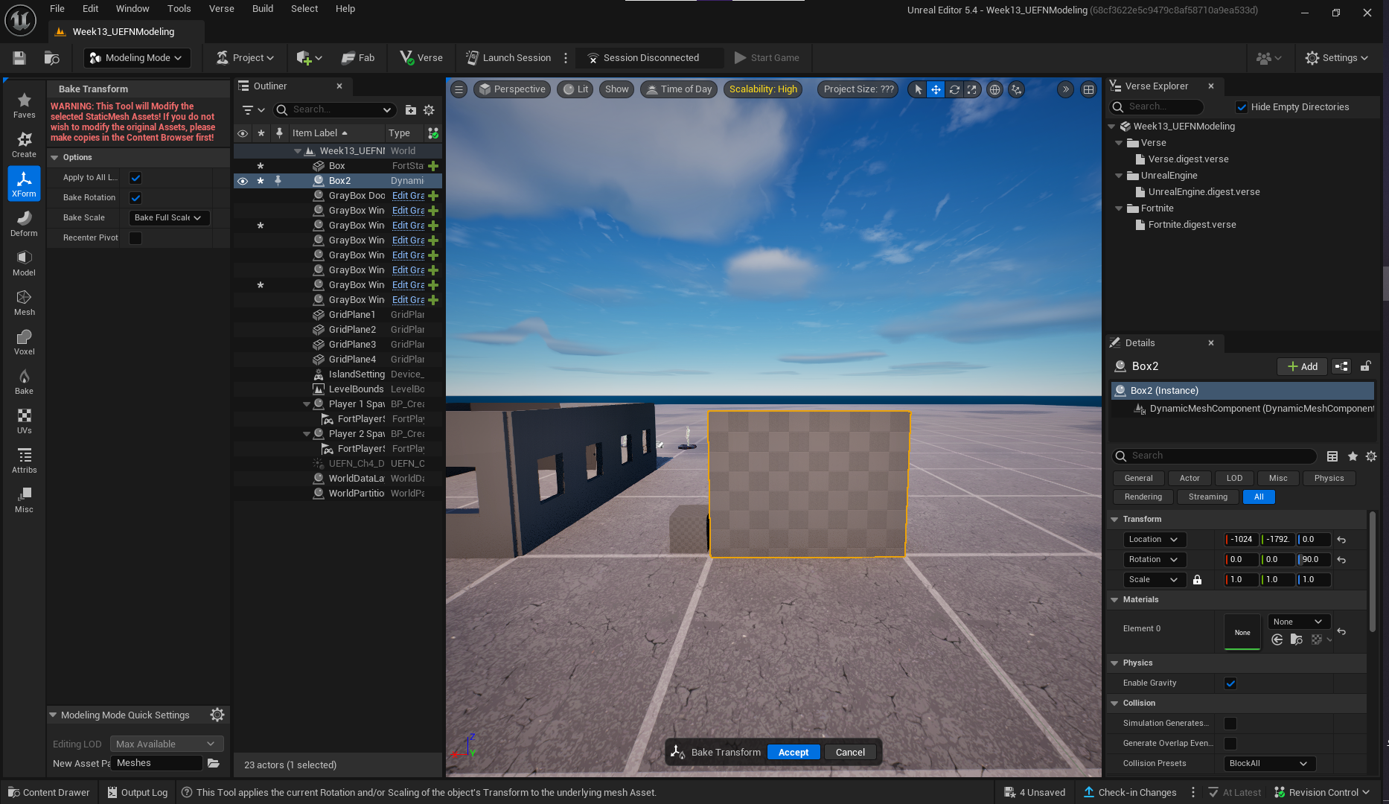
Task: Select the Physics filter tab in Details
Action: tap(1329, 478)
